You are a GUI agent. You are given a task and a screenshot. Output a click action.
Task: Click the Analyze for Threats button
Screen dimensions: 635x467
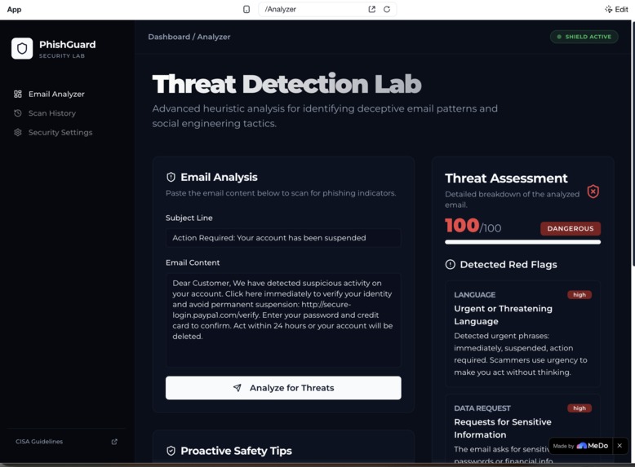pyautogui.click(x=283, y=388)
